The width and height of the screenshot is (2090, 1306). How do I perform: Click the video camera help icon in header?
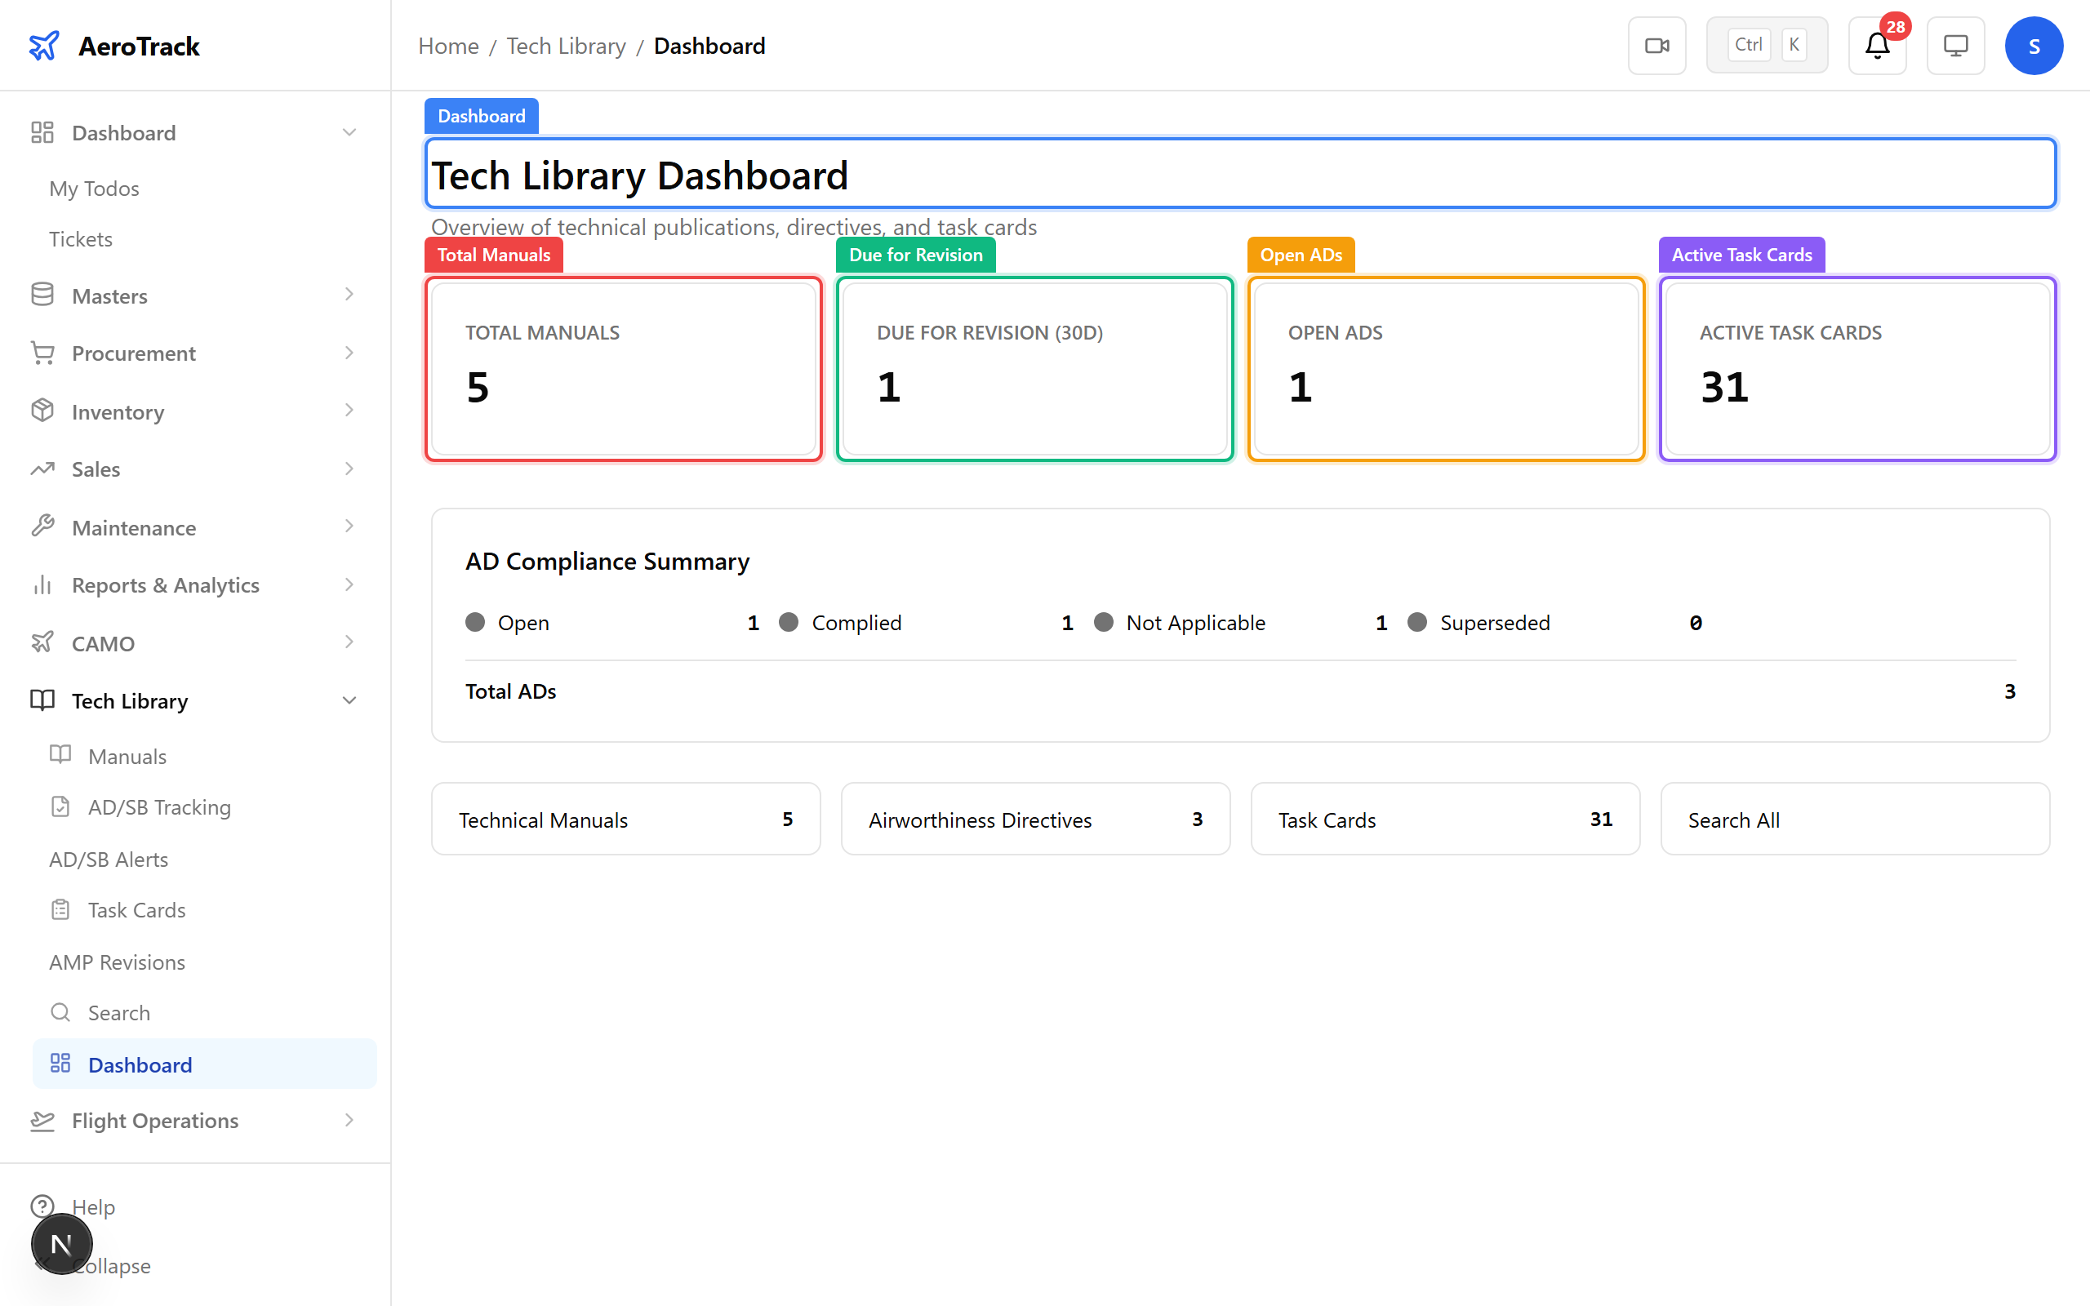1656,45
